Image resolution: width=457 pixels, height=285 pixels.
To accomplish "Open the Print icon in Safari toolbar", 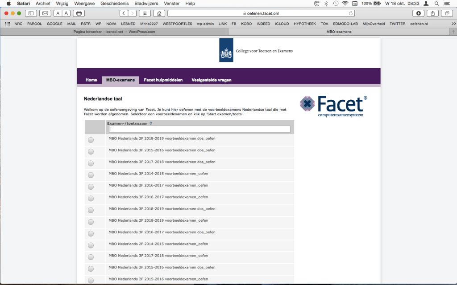I will [x=79, y=13].
